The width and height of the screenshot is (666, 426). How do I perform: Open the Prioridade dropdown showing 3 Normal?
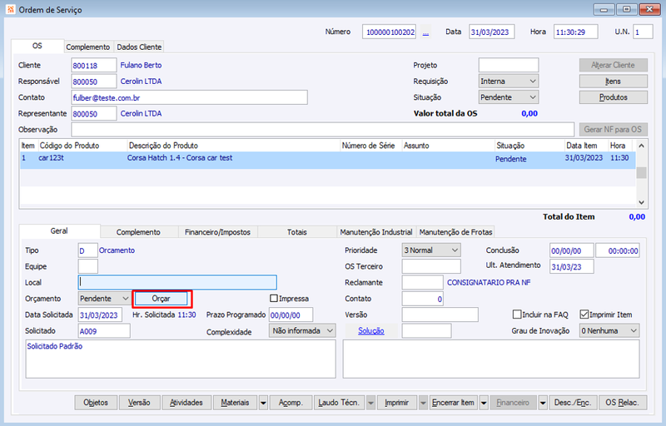pyautogui.click(x=455, y=250)
